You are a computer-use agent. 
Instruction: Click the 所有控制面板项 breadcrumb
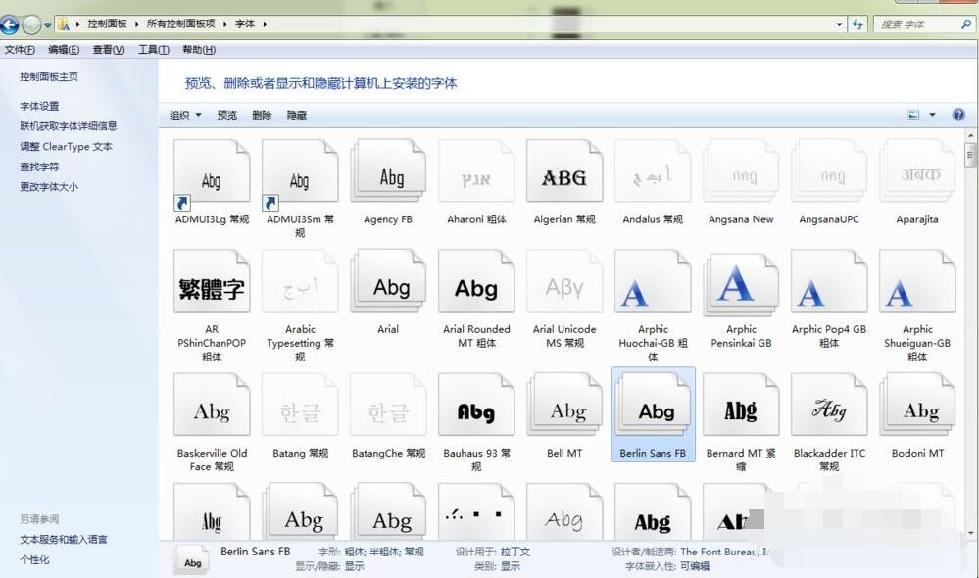(181, 24)
